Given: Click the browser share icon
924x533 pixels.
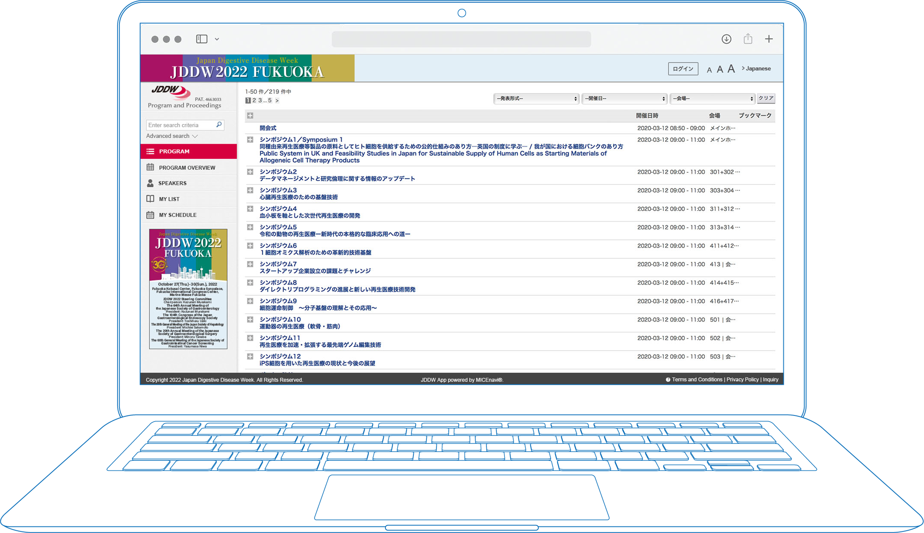Looking at the screenshot, I should tap(748, 38).
